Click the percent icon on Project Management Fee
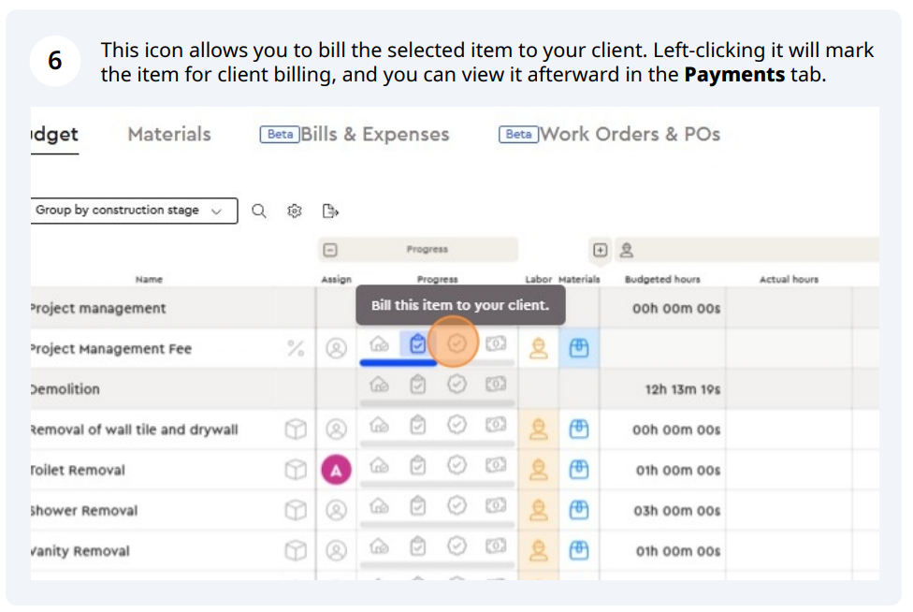The height and width of the screenshot is (612, 913). [296, 349]
